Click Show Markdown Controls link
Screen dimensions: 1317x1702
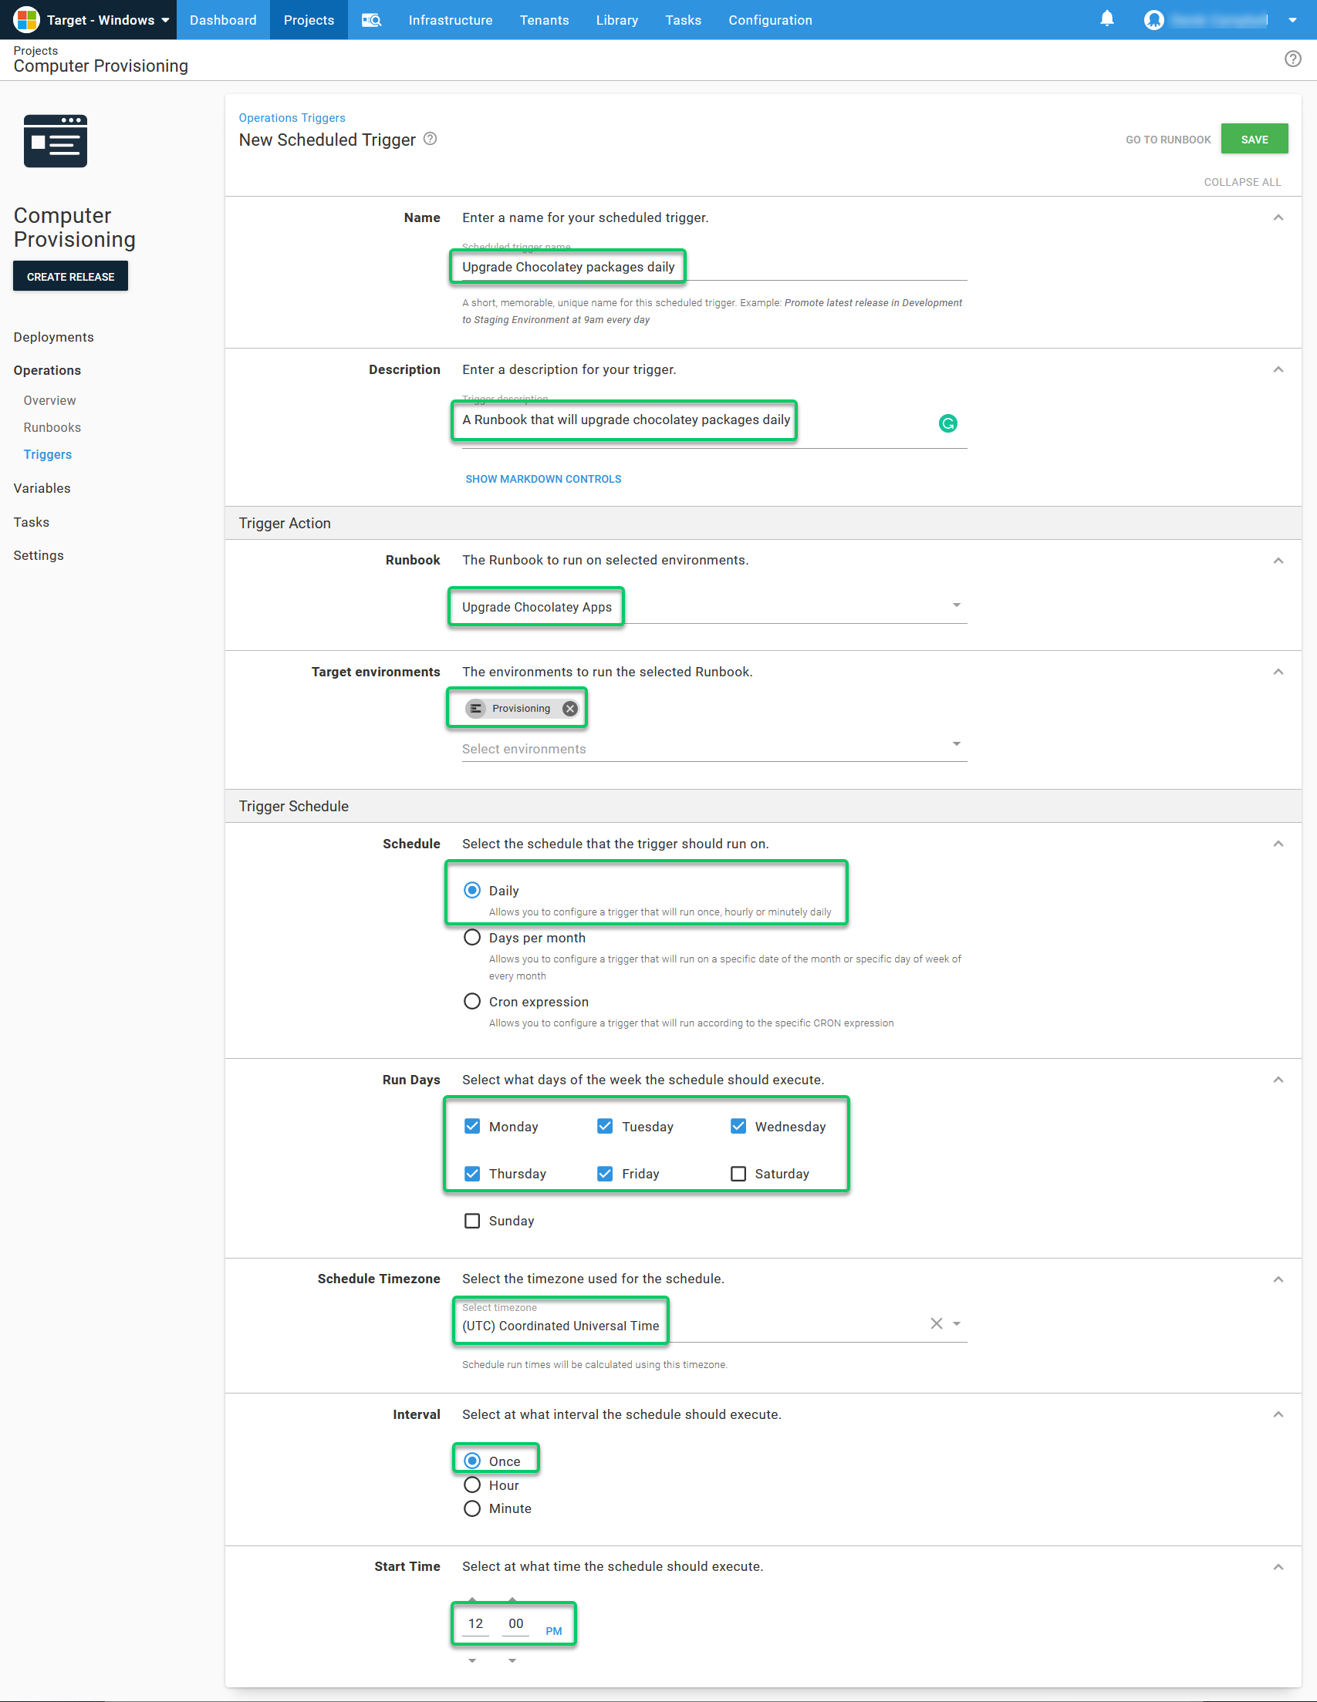tap(542, 478)
